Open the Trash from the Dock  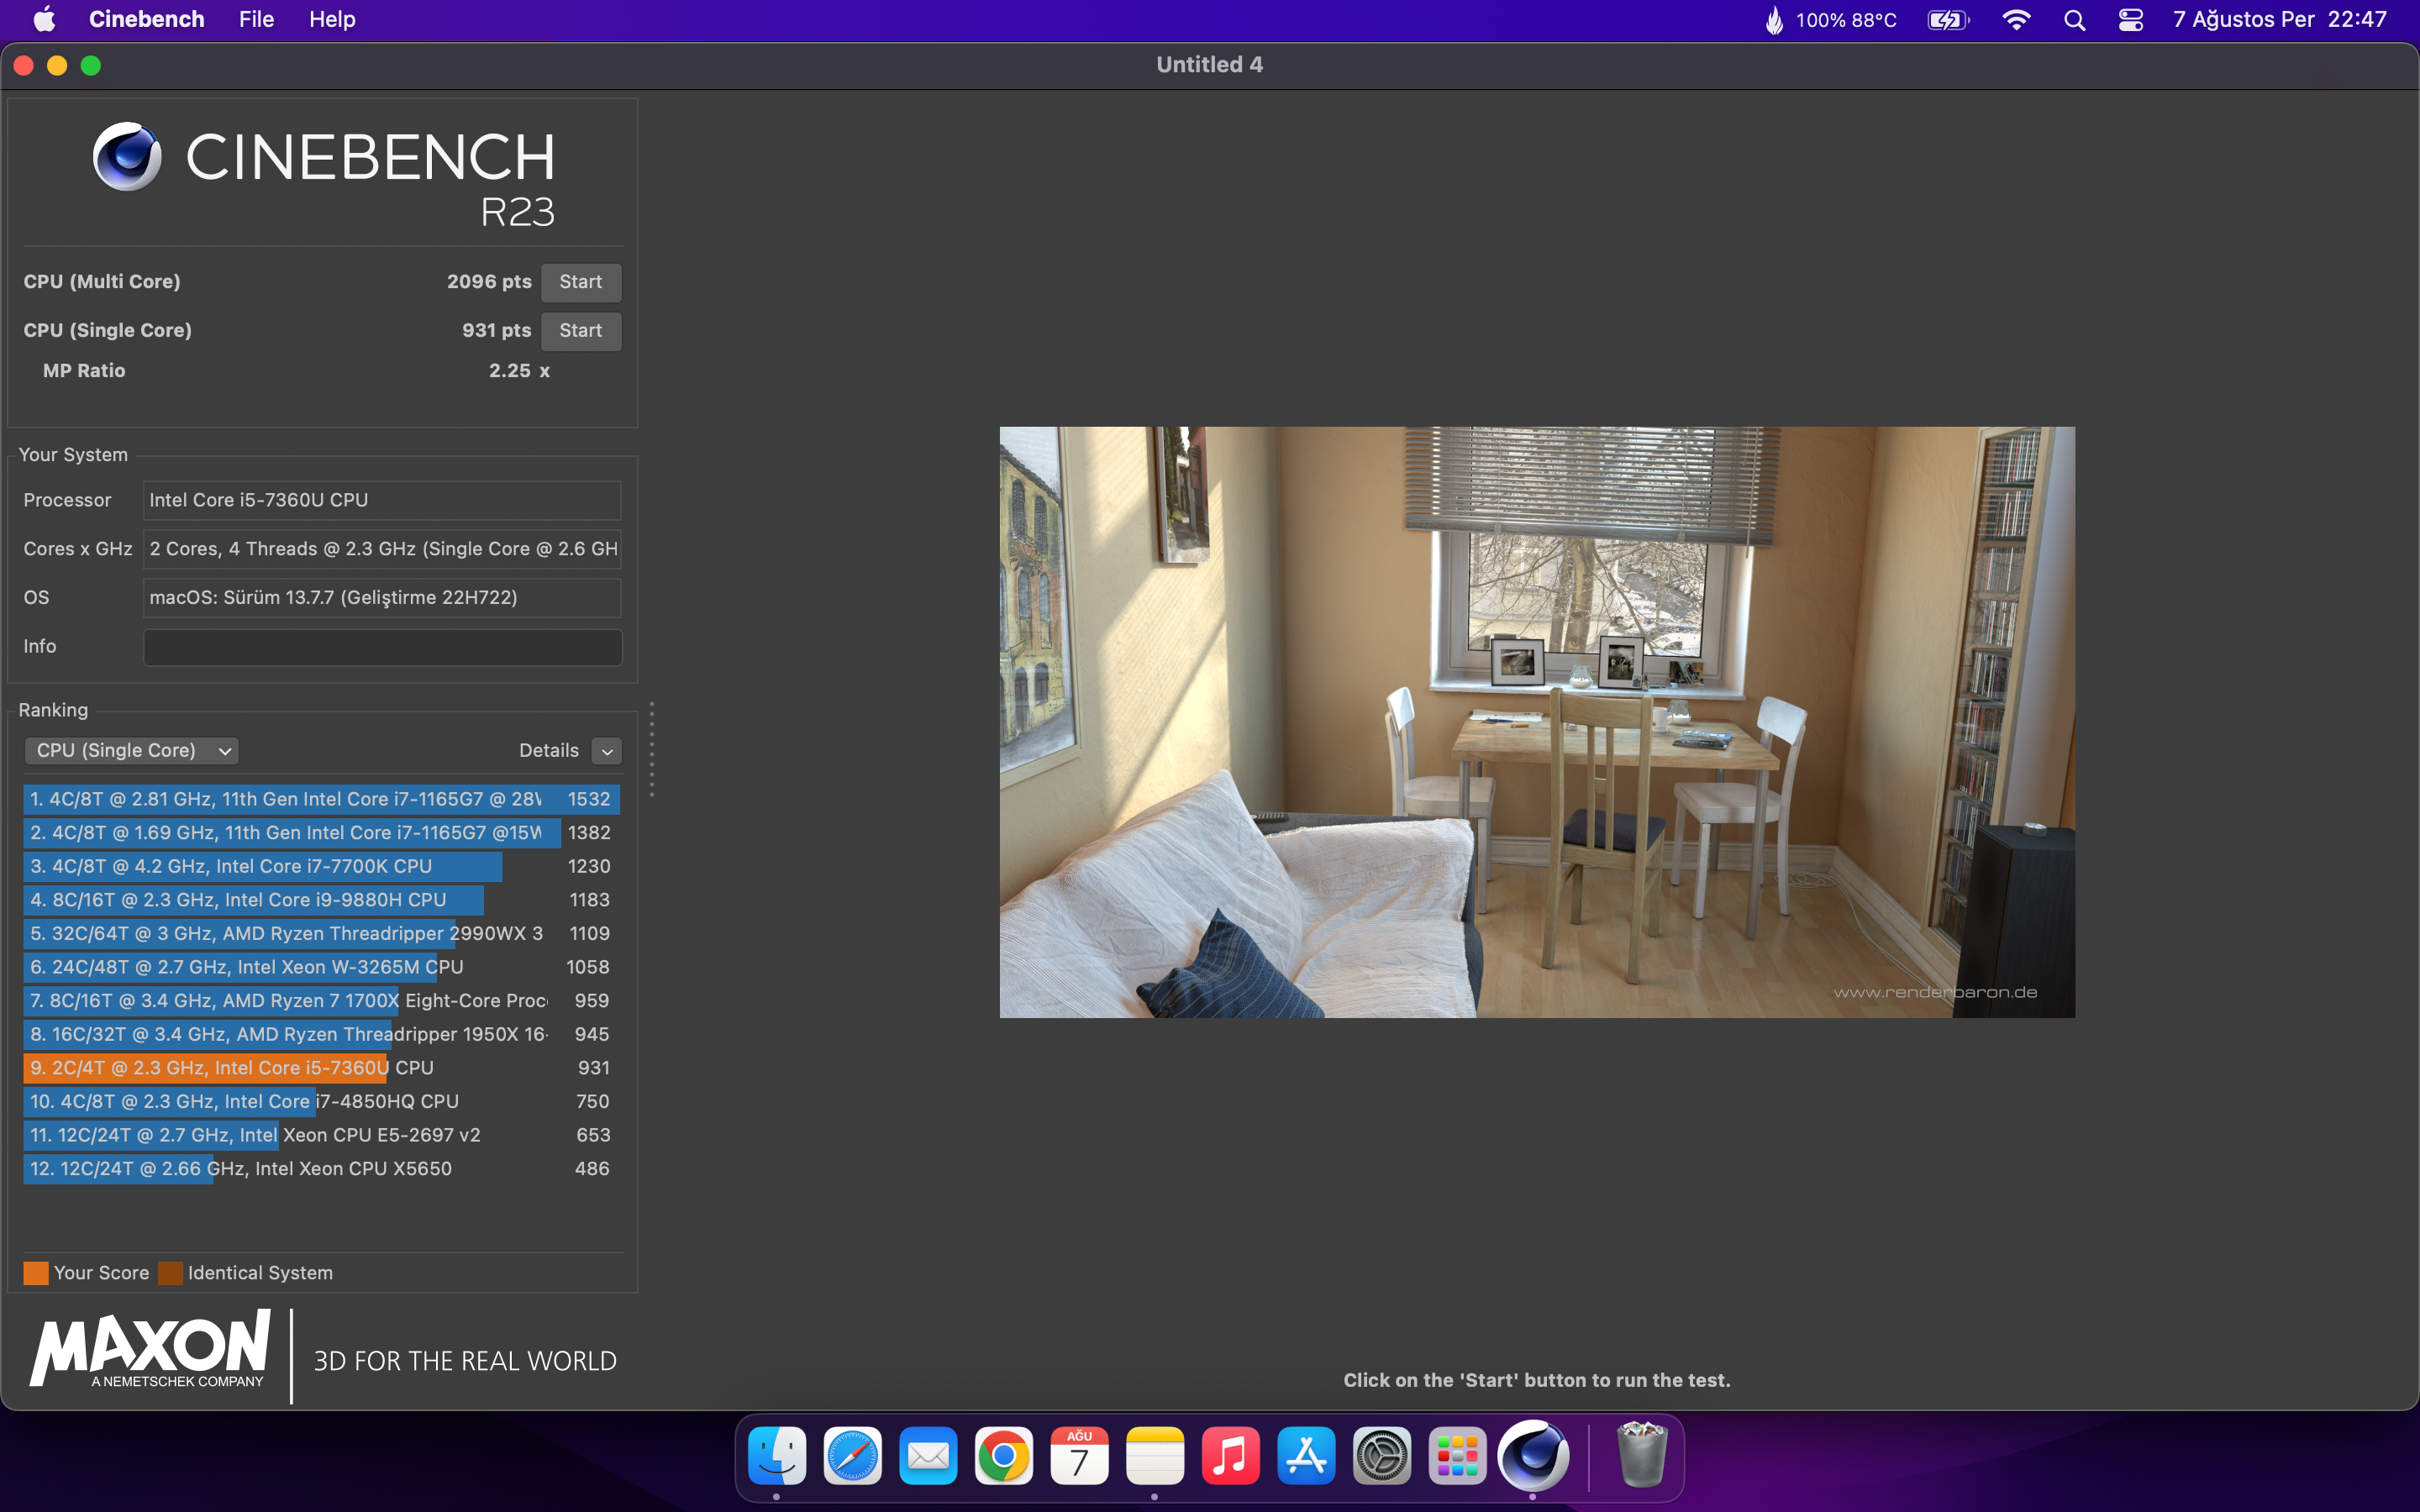pos(1641,1456)
